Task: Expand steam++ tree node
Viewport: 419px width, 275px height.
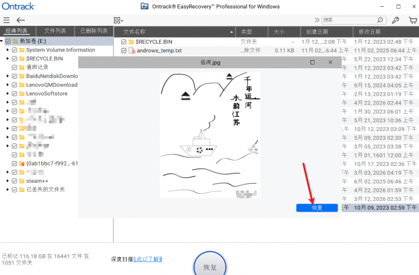Action: click(7, 181)
